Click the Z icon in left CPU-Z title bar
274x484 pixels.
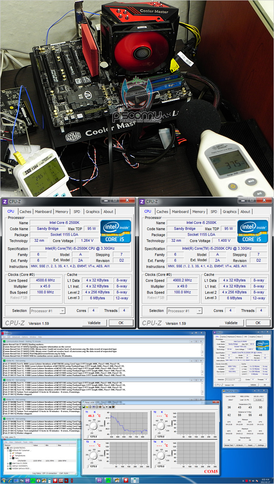pos(5,202)
